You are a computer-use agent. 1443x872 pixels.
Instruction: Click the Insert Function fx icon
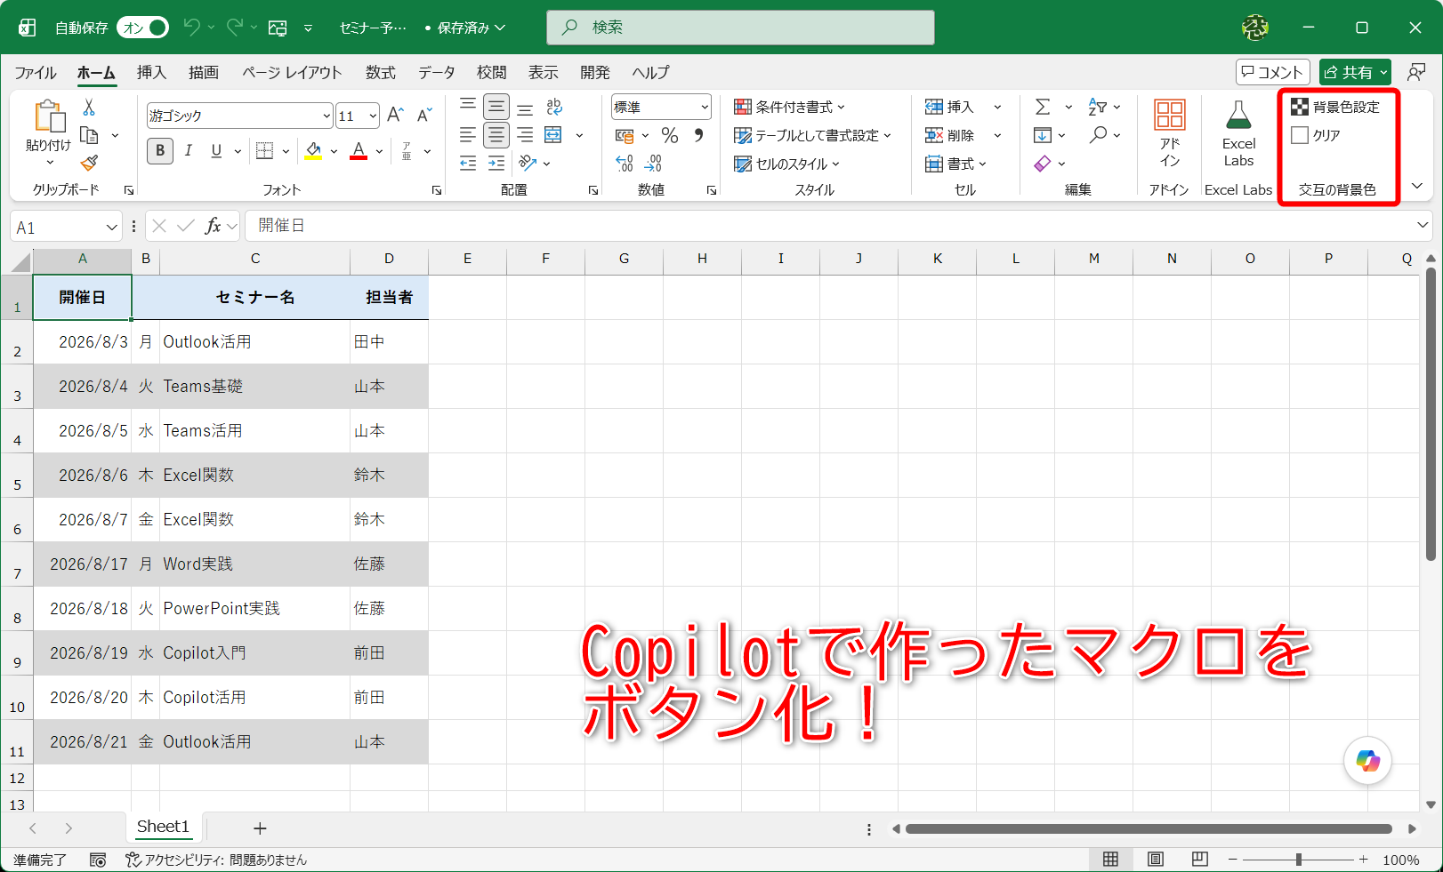[213, 226]
